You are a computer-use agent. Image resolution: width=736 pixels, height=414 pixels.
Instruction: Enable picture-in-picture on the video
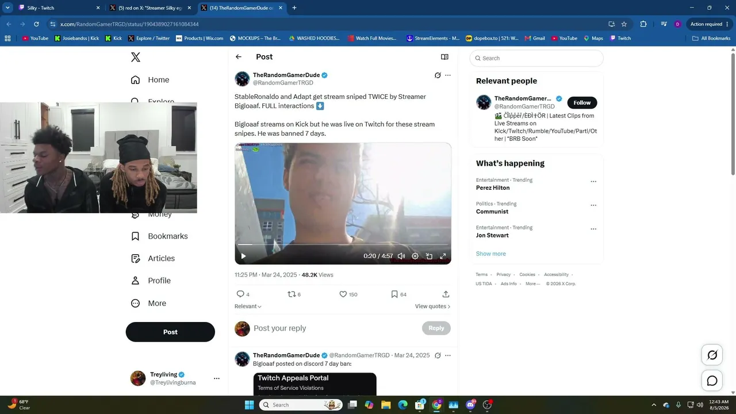tap(429, 256)
